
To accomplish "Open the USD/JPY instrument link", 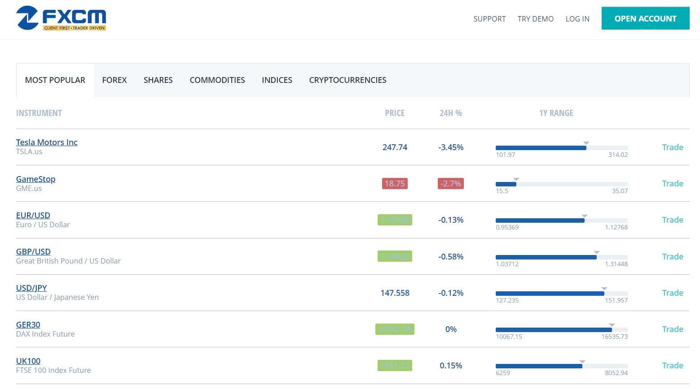I will coord(31,288).
